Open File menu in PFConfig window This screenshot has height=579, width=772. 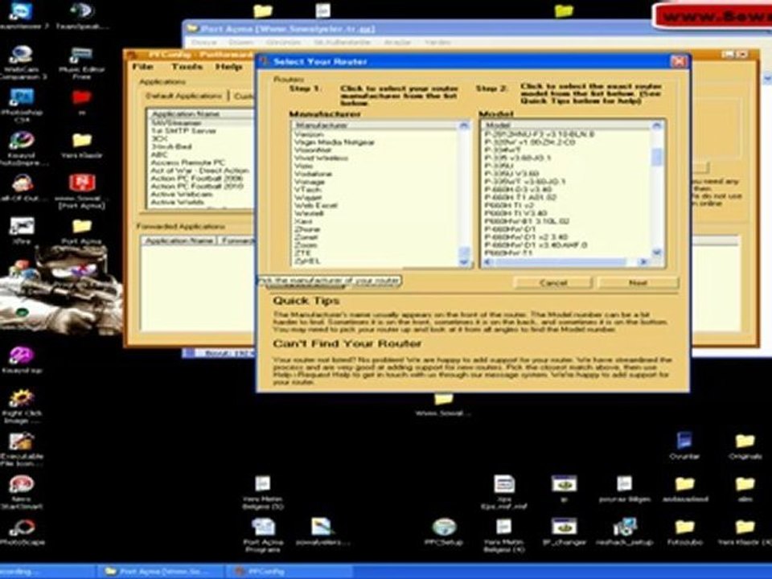click(x=143, y=67)
